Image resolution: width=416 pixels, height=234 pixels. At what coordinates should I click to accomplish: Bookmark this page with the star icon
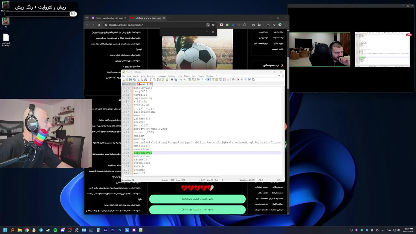[213, 25]
